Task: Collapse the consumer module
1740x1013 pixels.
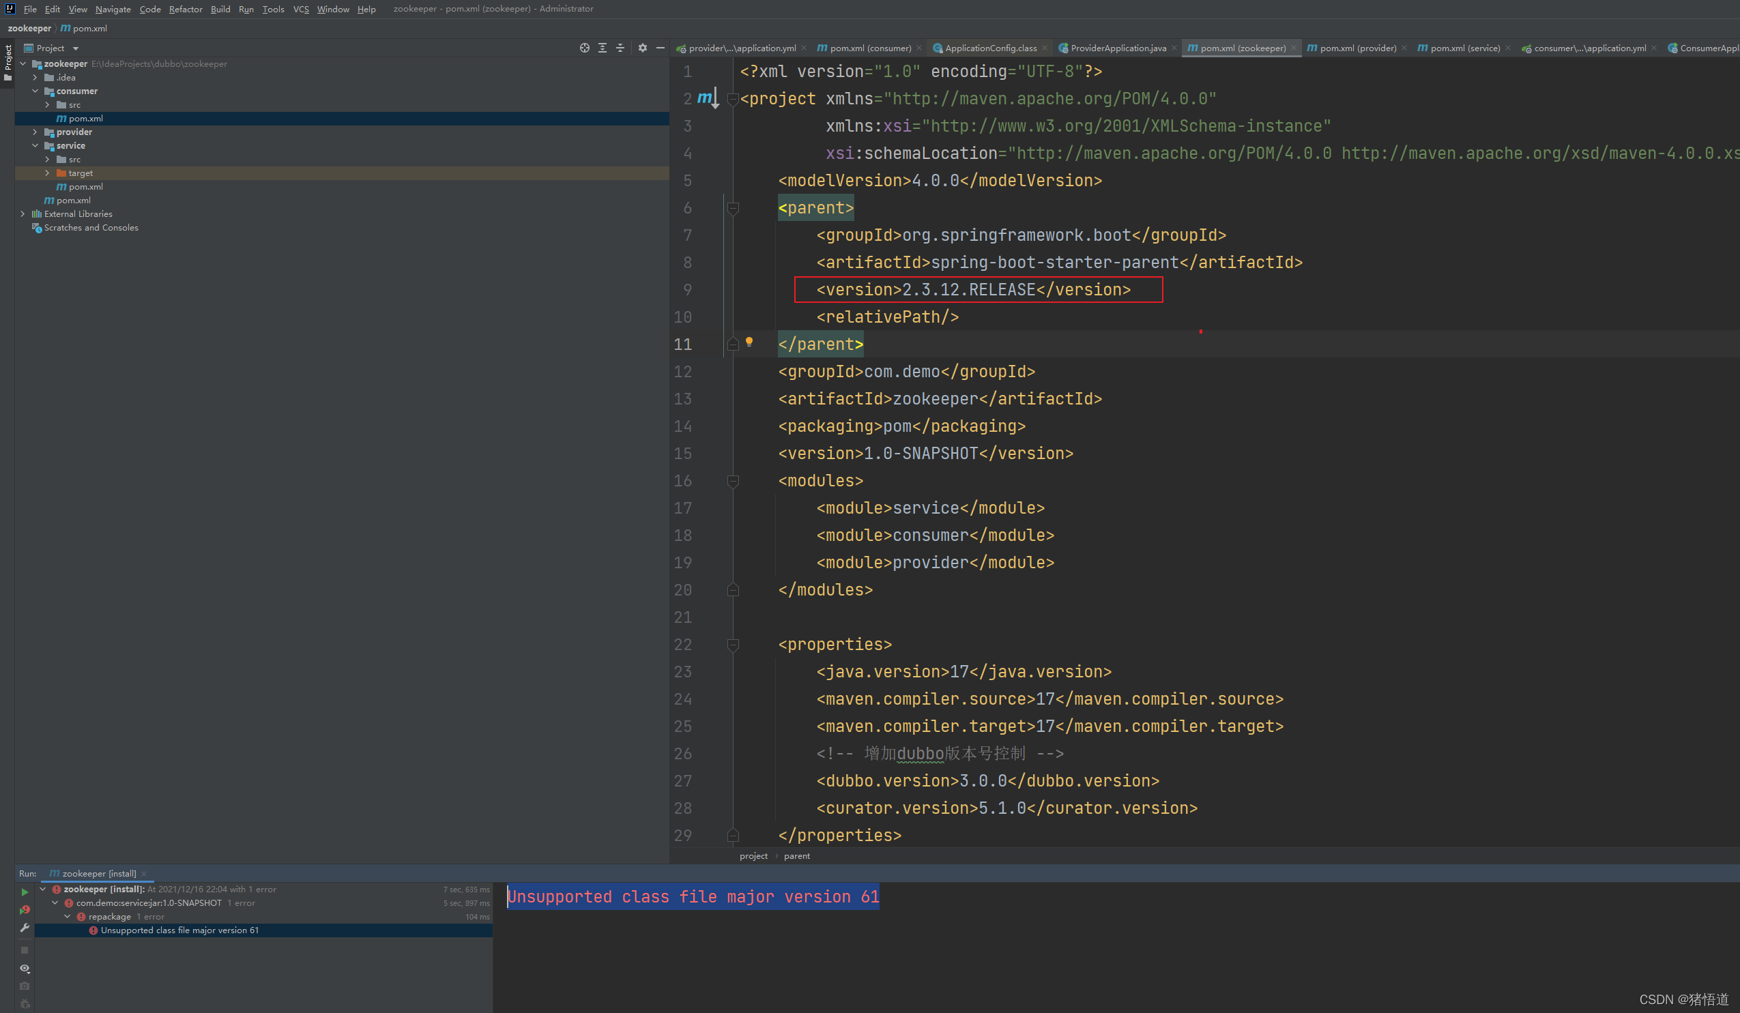Action: 35,91
